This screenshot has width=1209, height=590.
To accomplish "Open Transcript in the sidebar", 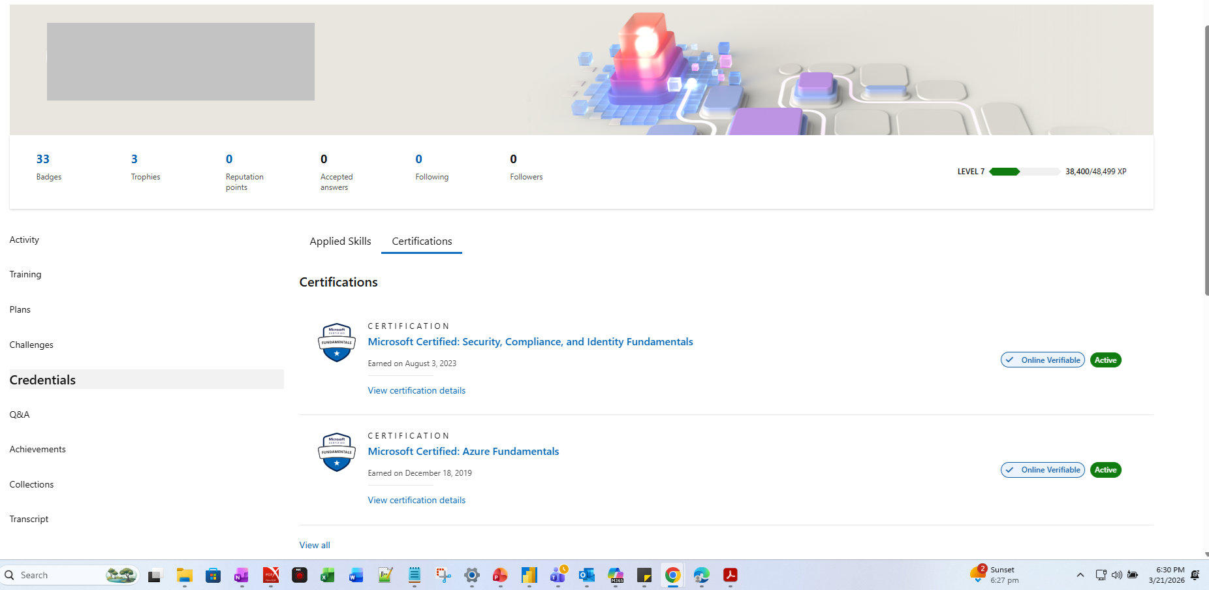I will (x=29, y=519).
